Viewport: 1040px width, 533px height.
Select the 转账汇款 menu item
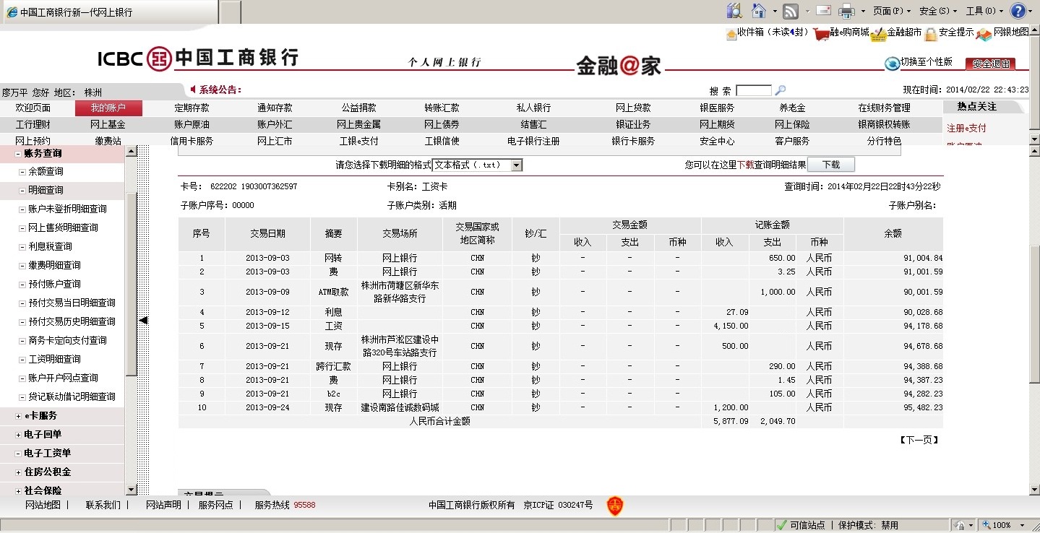click(x=442, y=108)
